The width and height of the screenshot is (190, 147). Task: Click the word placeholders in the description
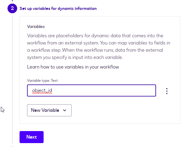click(69, 35)
